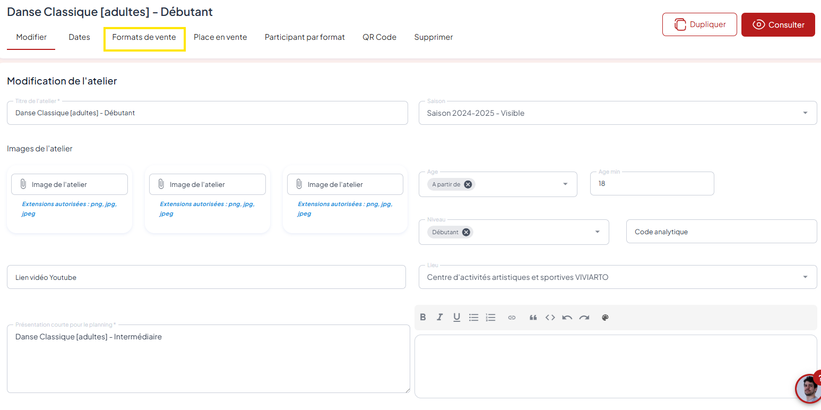Click the undo arrow in the editor
Image resolution: width=821 pixels, height=410 pixels.
(567, 318)
